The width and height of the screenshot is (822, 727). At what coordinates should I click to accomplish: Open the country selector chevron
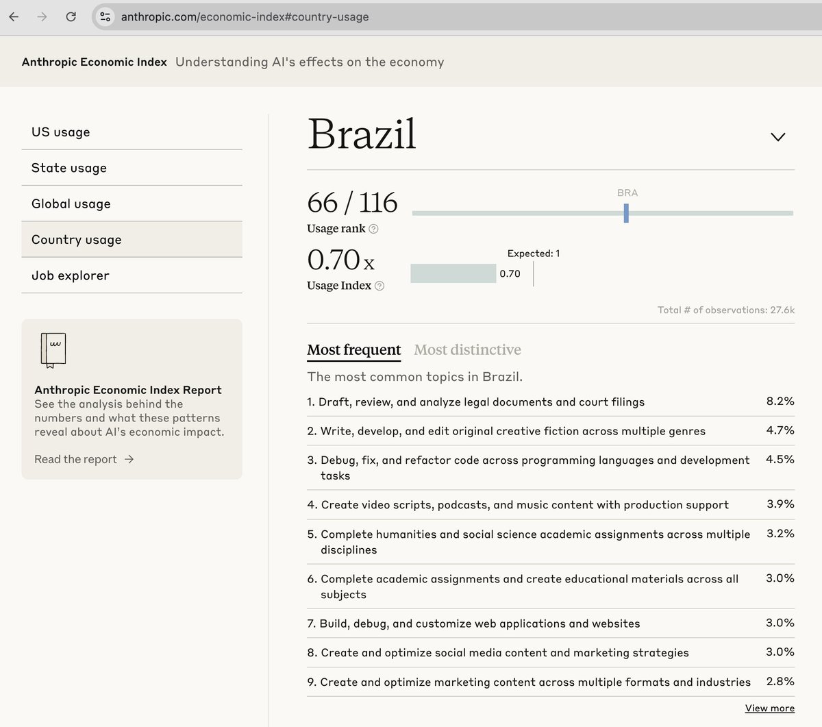777,137
